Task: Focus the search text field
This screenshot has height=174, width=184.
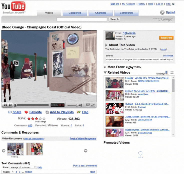Action: (82, 19)
